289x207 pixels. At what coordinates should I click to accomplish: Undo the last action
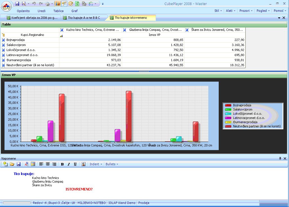[x=34, y=4]
